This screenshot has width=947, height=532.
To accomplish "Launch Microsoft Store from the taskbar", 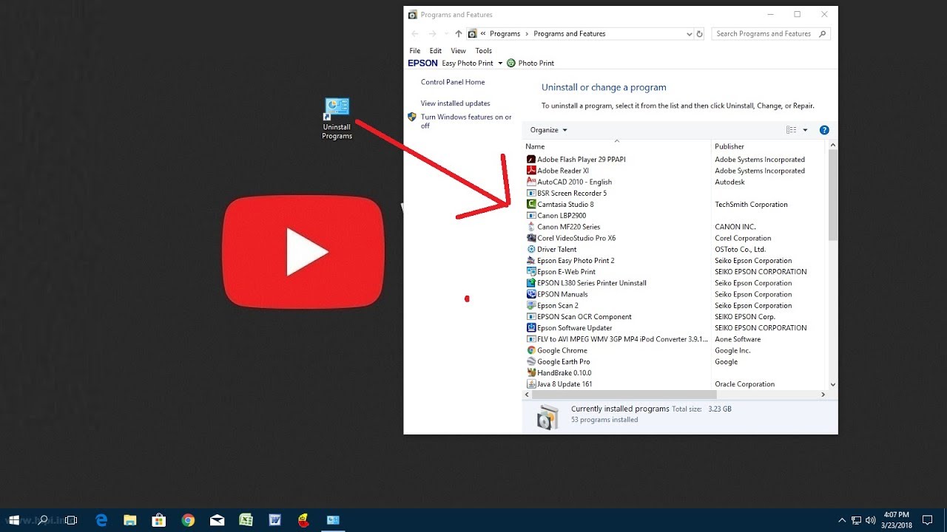I will pyautogui.click(x=159, y=520).
